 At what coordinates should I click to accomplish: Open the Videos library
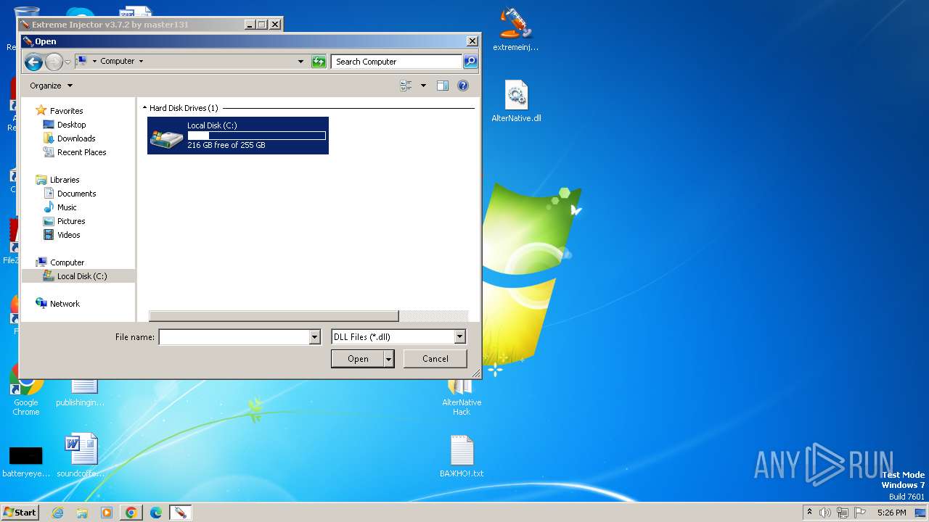coord(68,235)
